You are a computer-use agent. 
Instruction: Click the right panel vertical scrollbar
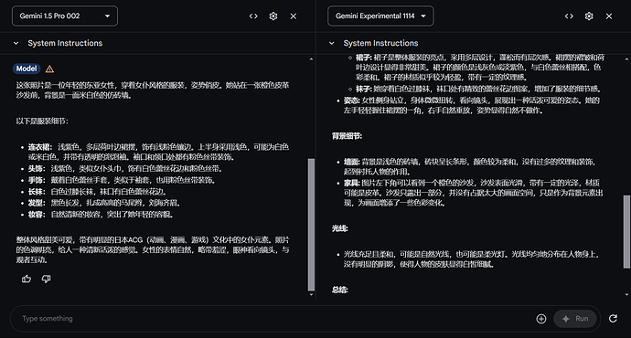pos(626,231)
